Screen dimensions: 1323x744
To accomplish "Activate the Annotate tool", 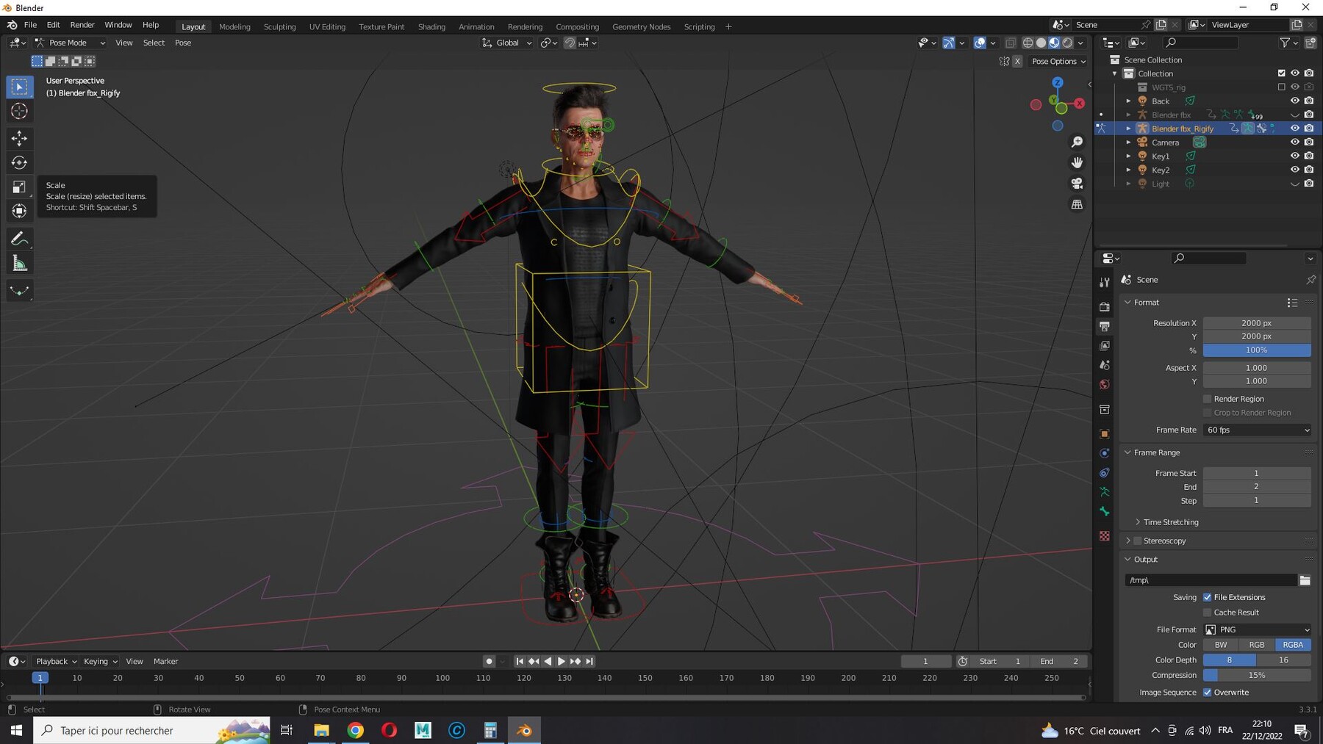I will 20,238.
